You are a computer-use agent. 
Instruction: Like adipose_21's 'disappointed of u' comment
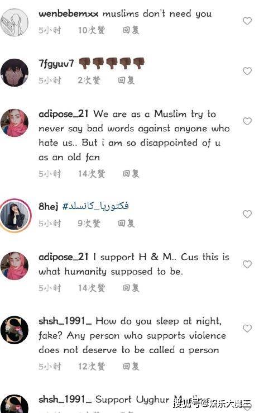click(x=247, y=121)
